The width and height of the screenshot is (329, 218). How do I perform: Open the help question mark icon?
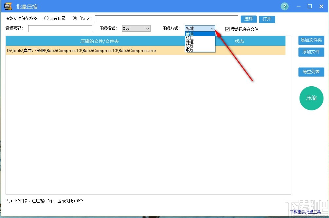coord(284,7)
